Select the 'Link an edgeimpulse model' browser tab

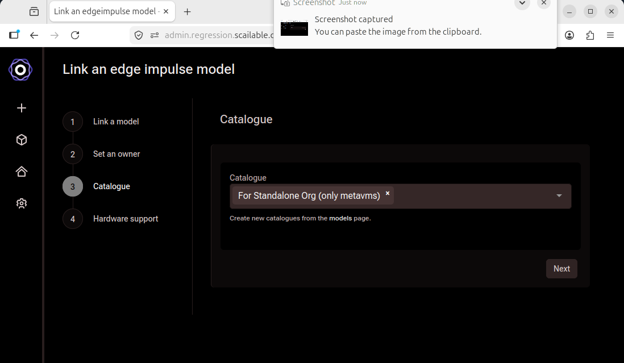point(112,11)
